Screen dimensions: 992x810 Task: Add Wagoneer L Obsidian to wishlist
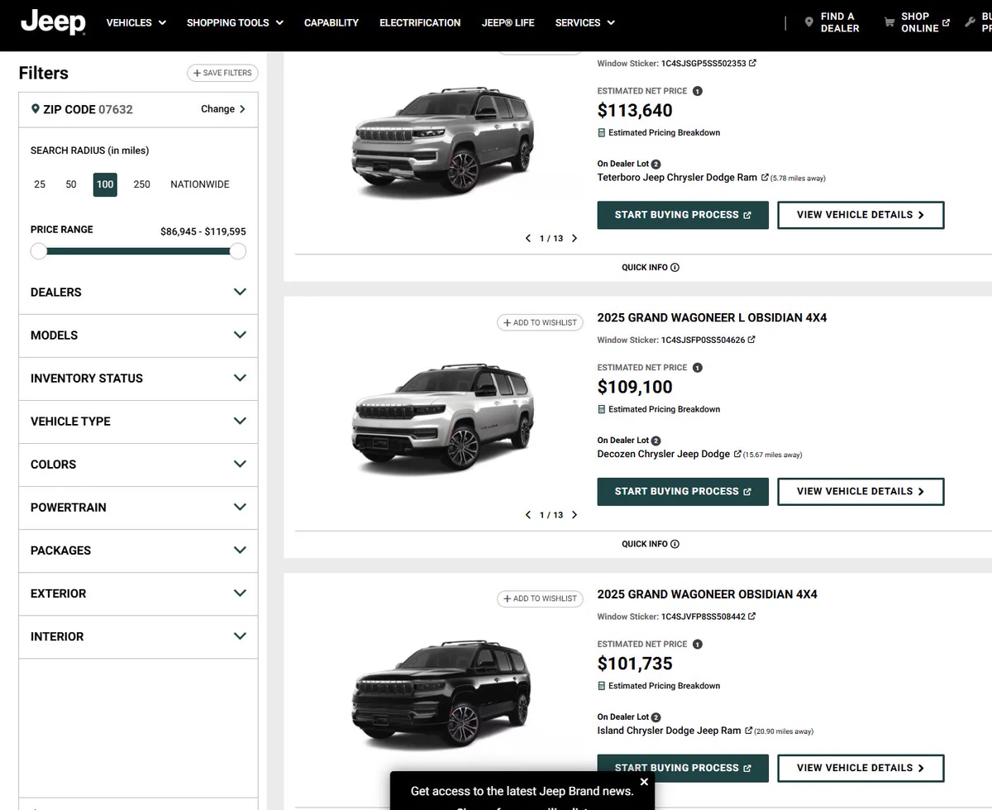pos(540,322)
